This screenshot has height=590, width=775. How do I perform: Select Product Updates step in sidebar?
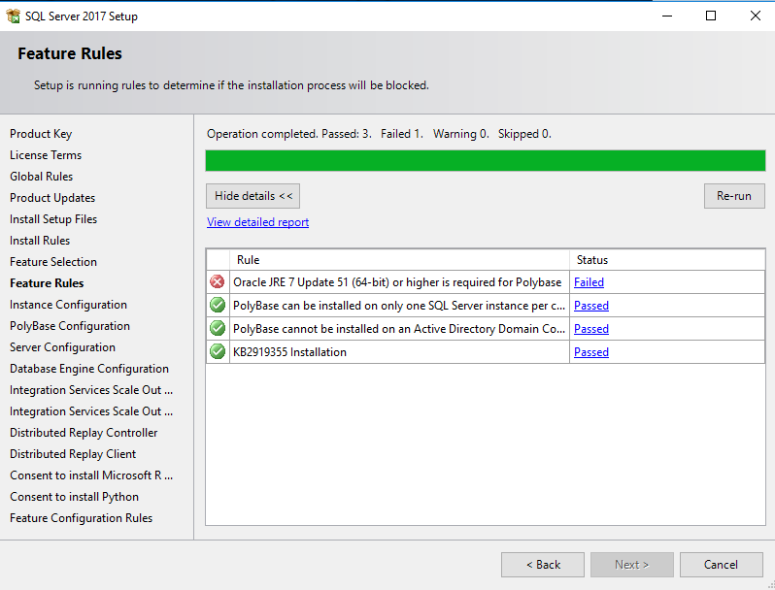point(52,198)
